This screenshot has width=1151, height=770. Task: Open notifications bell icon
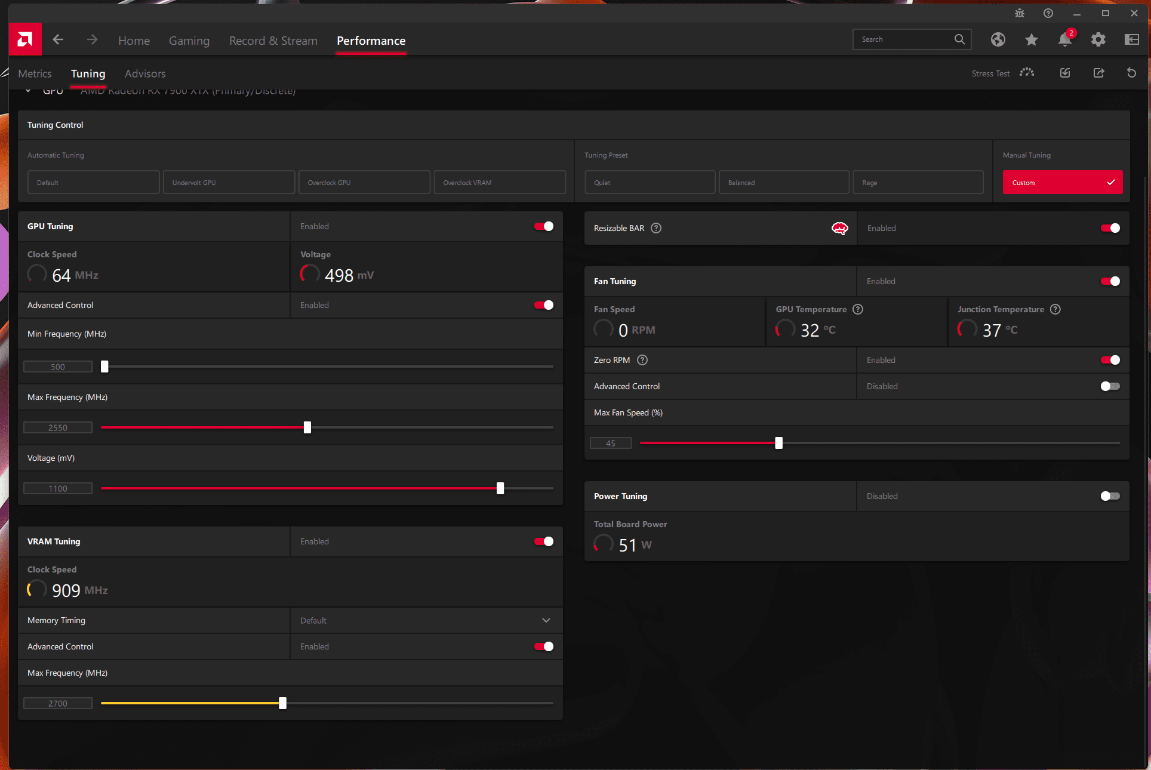(1065, 39)
